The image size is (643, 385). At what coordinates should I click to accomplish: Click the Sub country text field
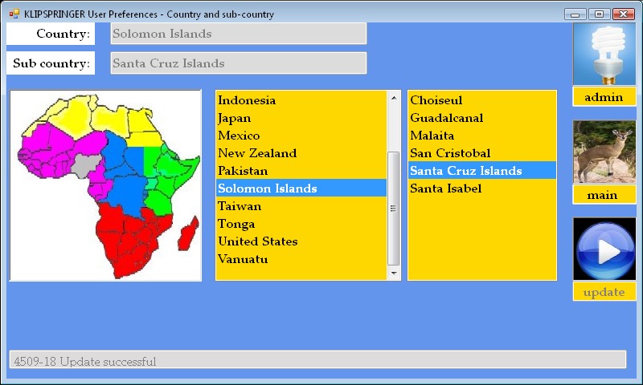(238, 63)
